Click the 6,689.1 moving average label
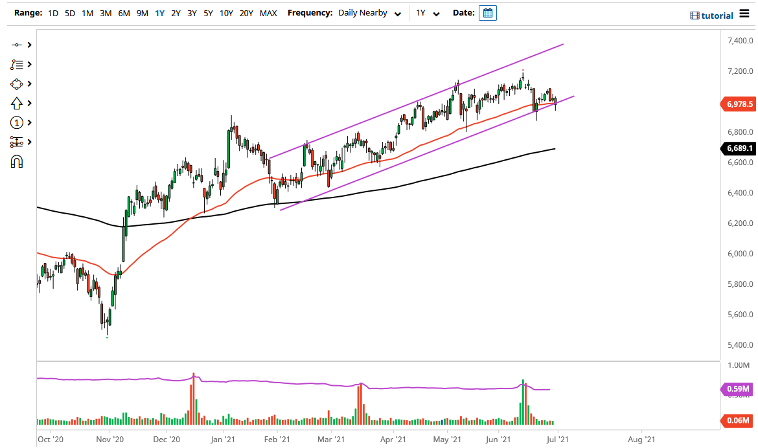Image resolution: width=758 pixels, height=448 pixels. [x=738, y=148]
